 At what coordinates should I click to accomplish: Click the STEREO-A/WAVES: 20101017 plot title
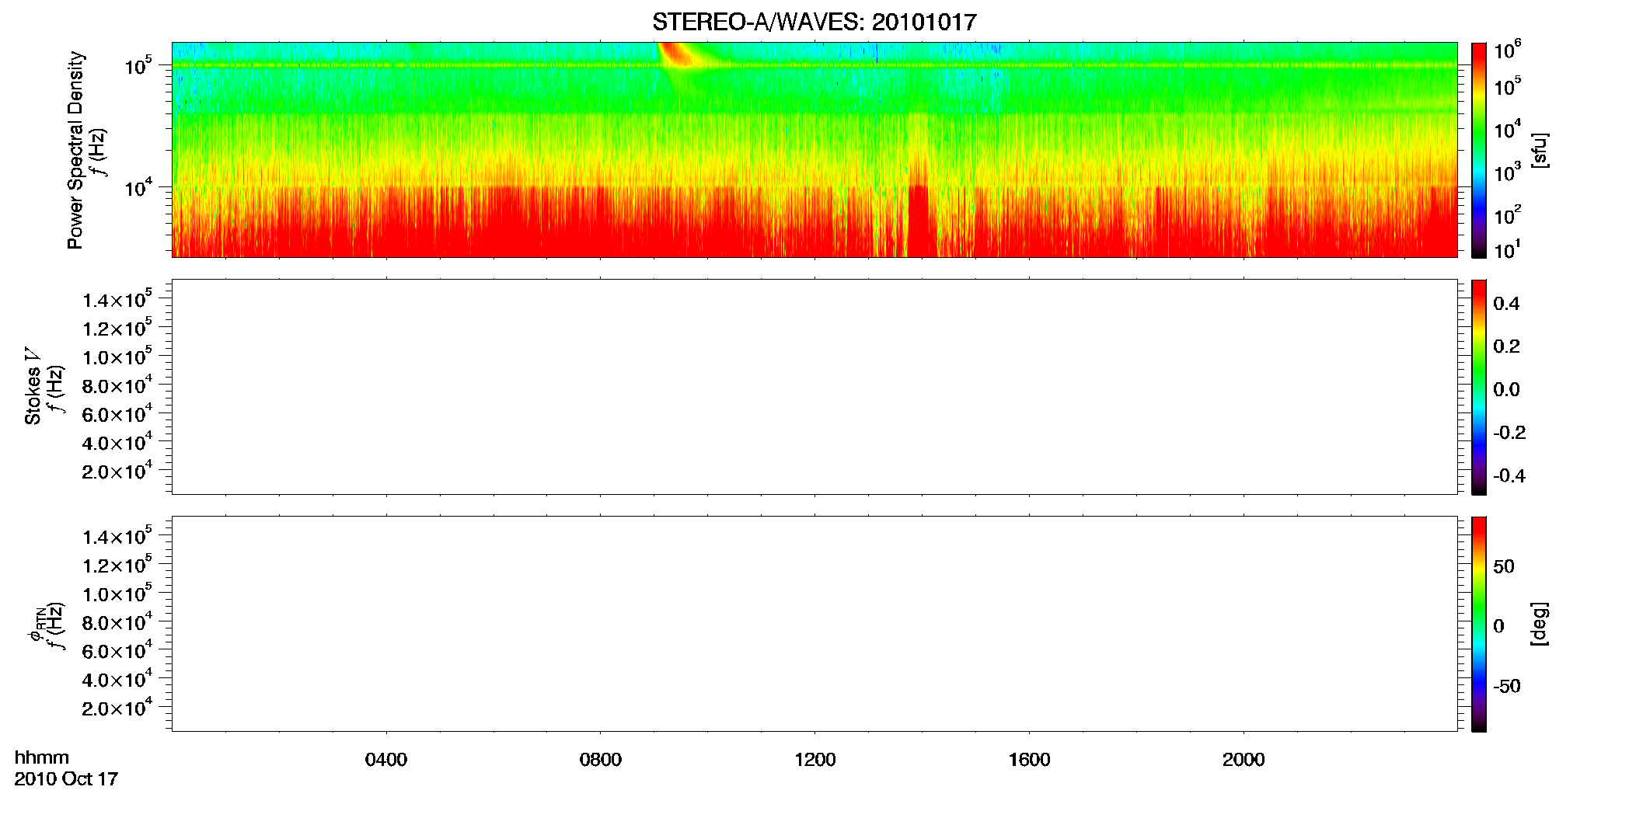coord(814,22)
